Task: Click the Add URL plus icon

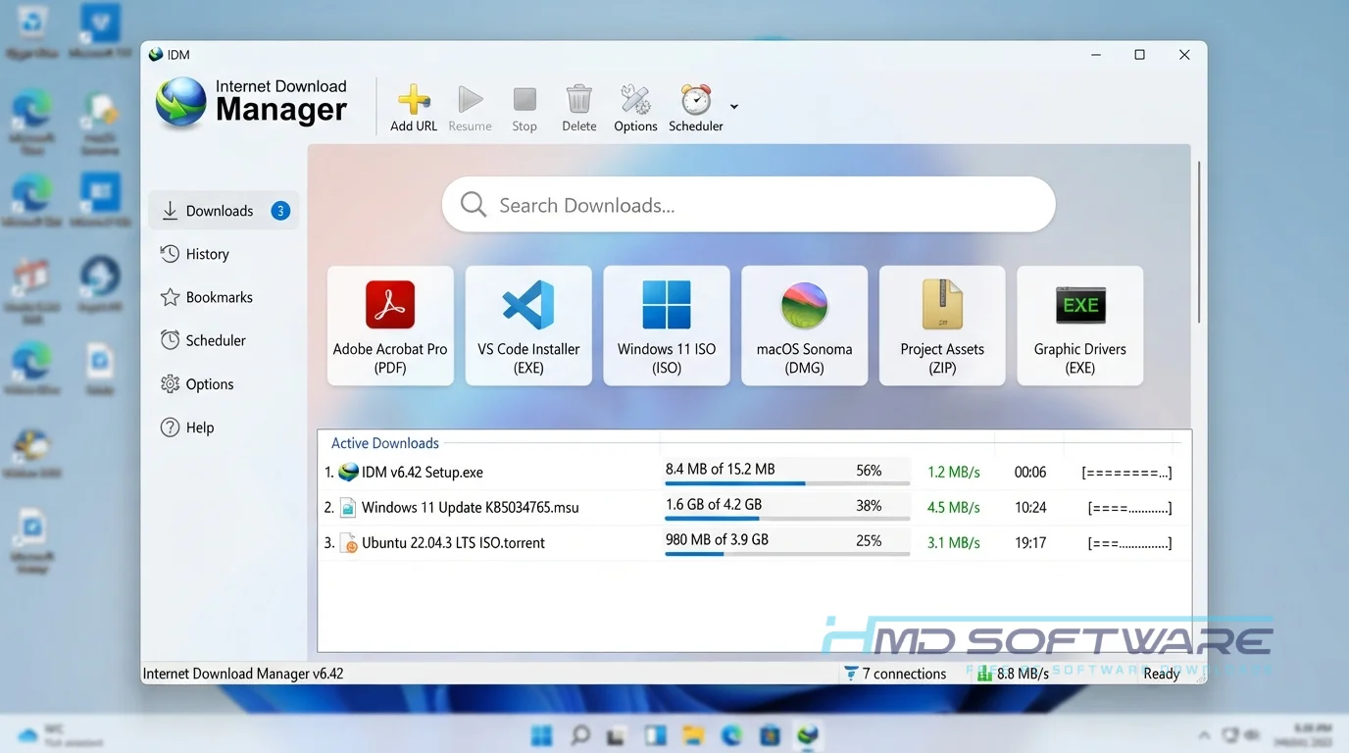Action: point(414,99)
